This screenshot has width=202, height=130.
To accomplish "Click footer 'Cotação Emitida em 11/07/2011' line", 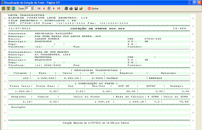I will pyautogui.click(x=96, y=123).
